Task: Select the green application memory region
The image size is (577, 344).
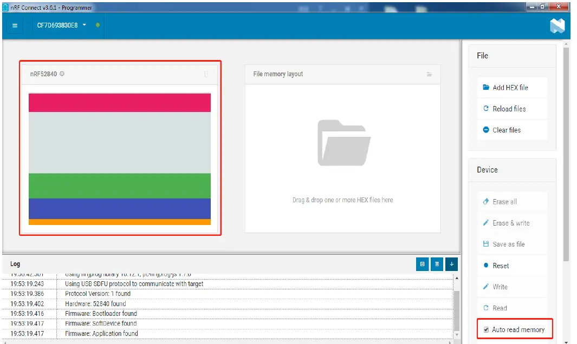Action: pyautogui.click(x=120, y=186)
